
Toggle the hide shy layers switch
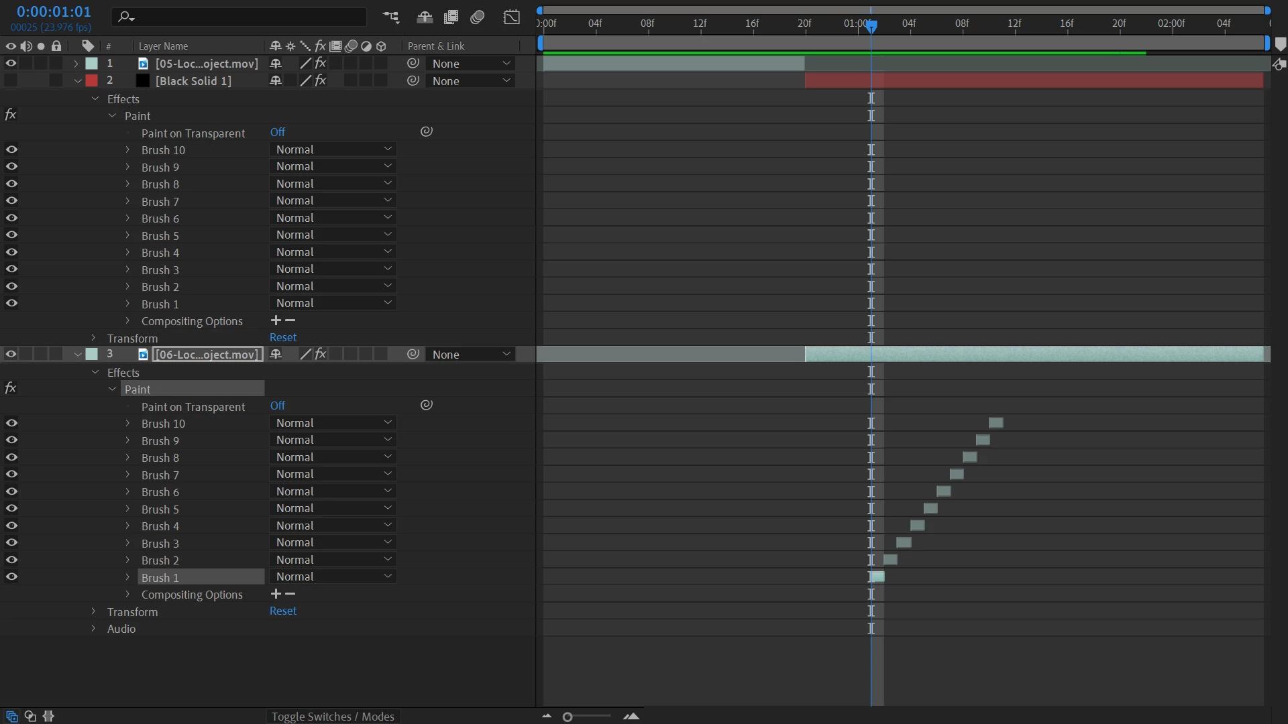(x=424, y=17)
